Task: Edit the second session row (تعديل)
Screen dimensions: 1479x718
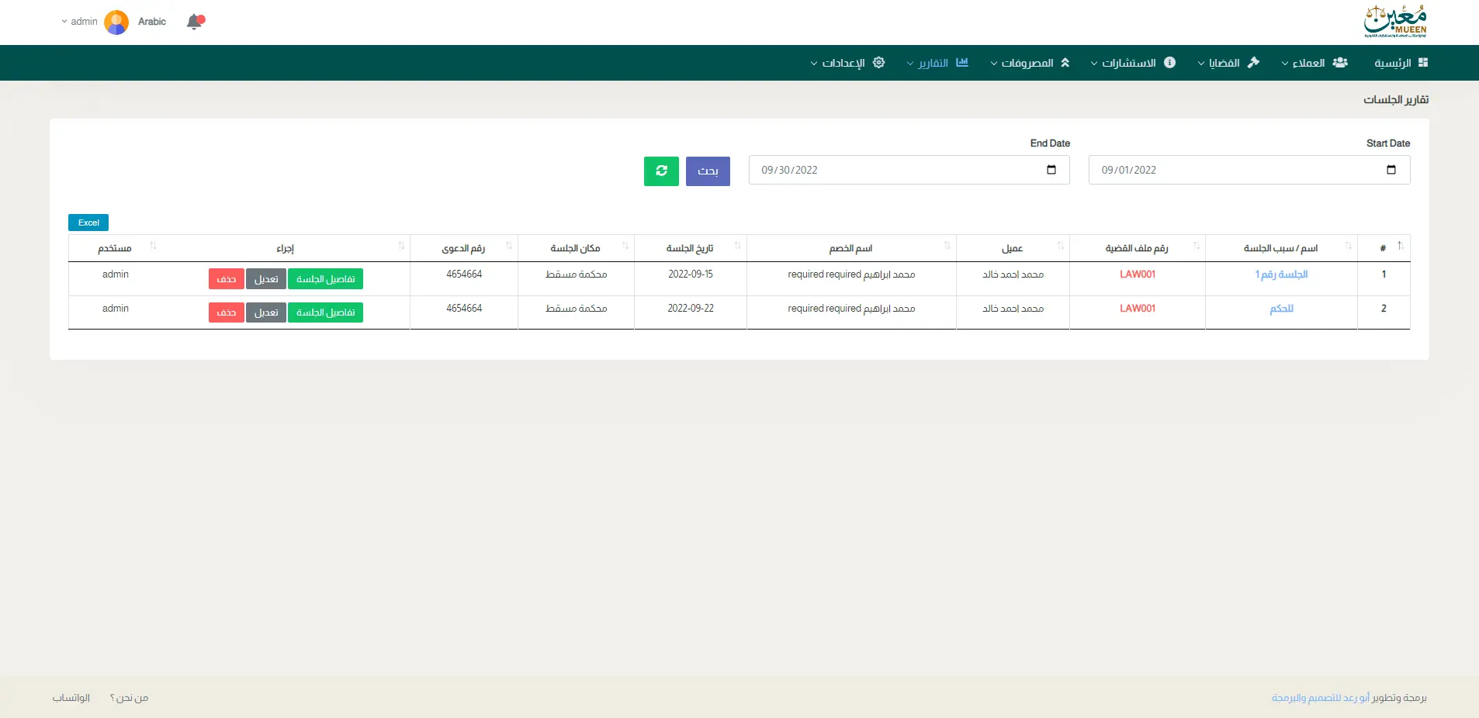Action: click(x=266, y=312)
